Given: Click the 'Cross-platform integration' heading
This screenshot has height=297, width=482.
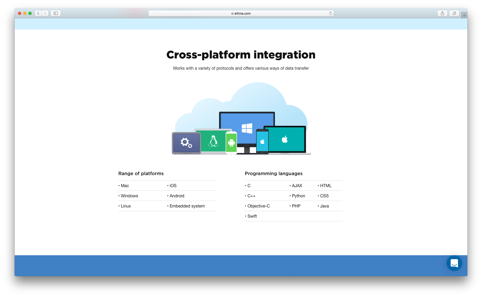Looking at the screenshot, I should [241, 55].
